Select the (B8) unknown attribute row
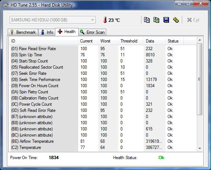The width and height of the screenshot is (211, 170). pyautogui.click(x=103, y=123)
